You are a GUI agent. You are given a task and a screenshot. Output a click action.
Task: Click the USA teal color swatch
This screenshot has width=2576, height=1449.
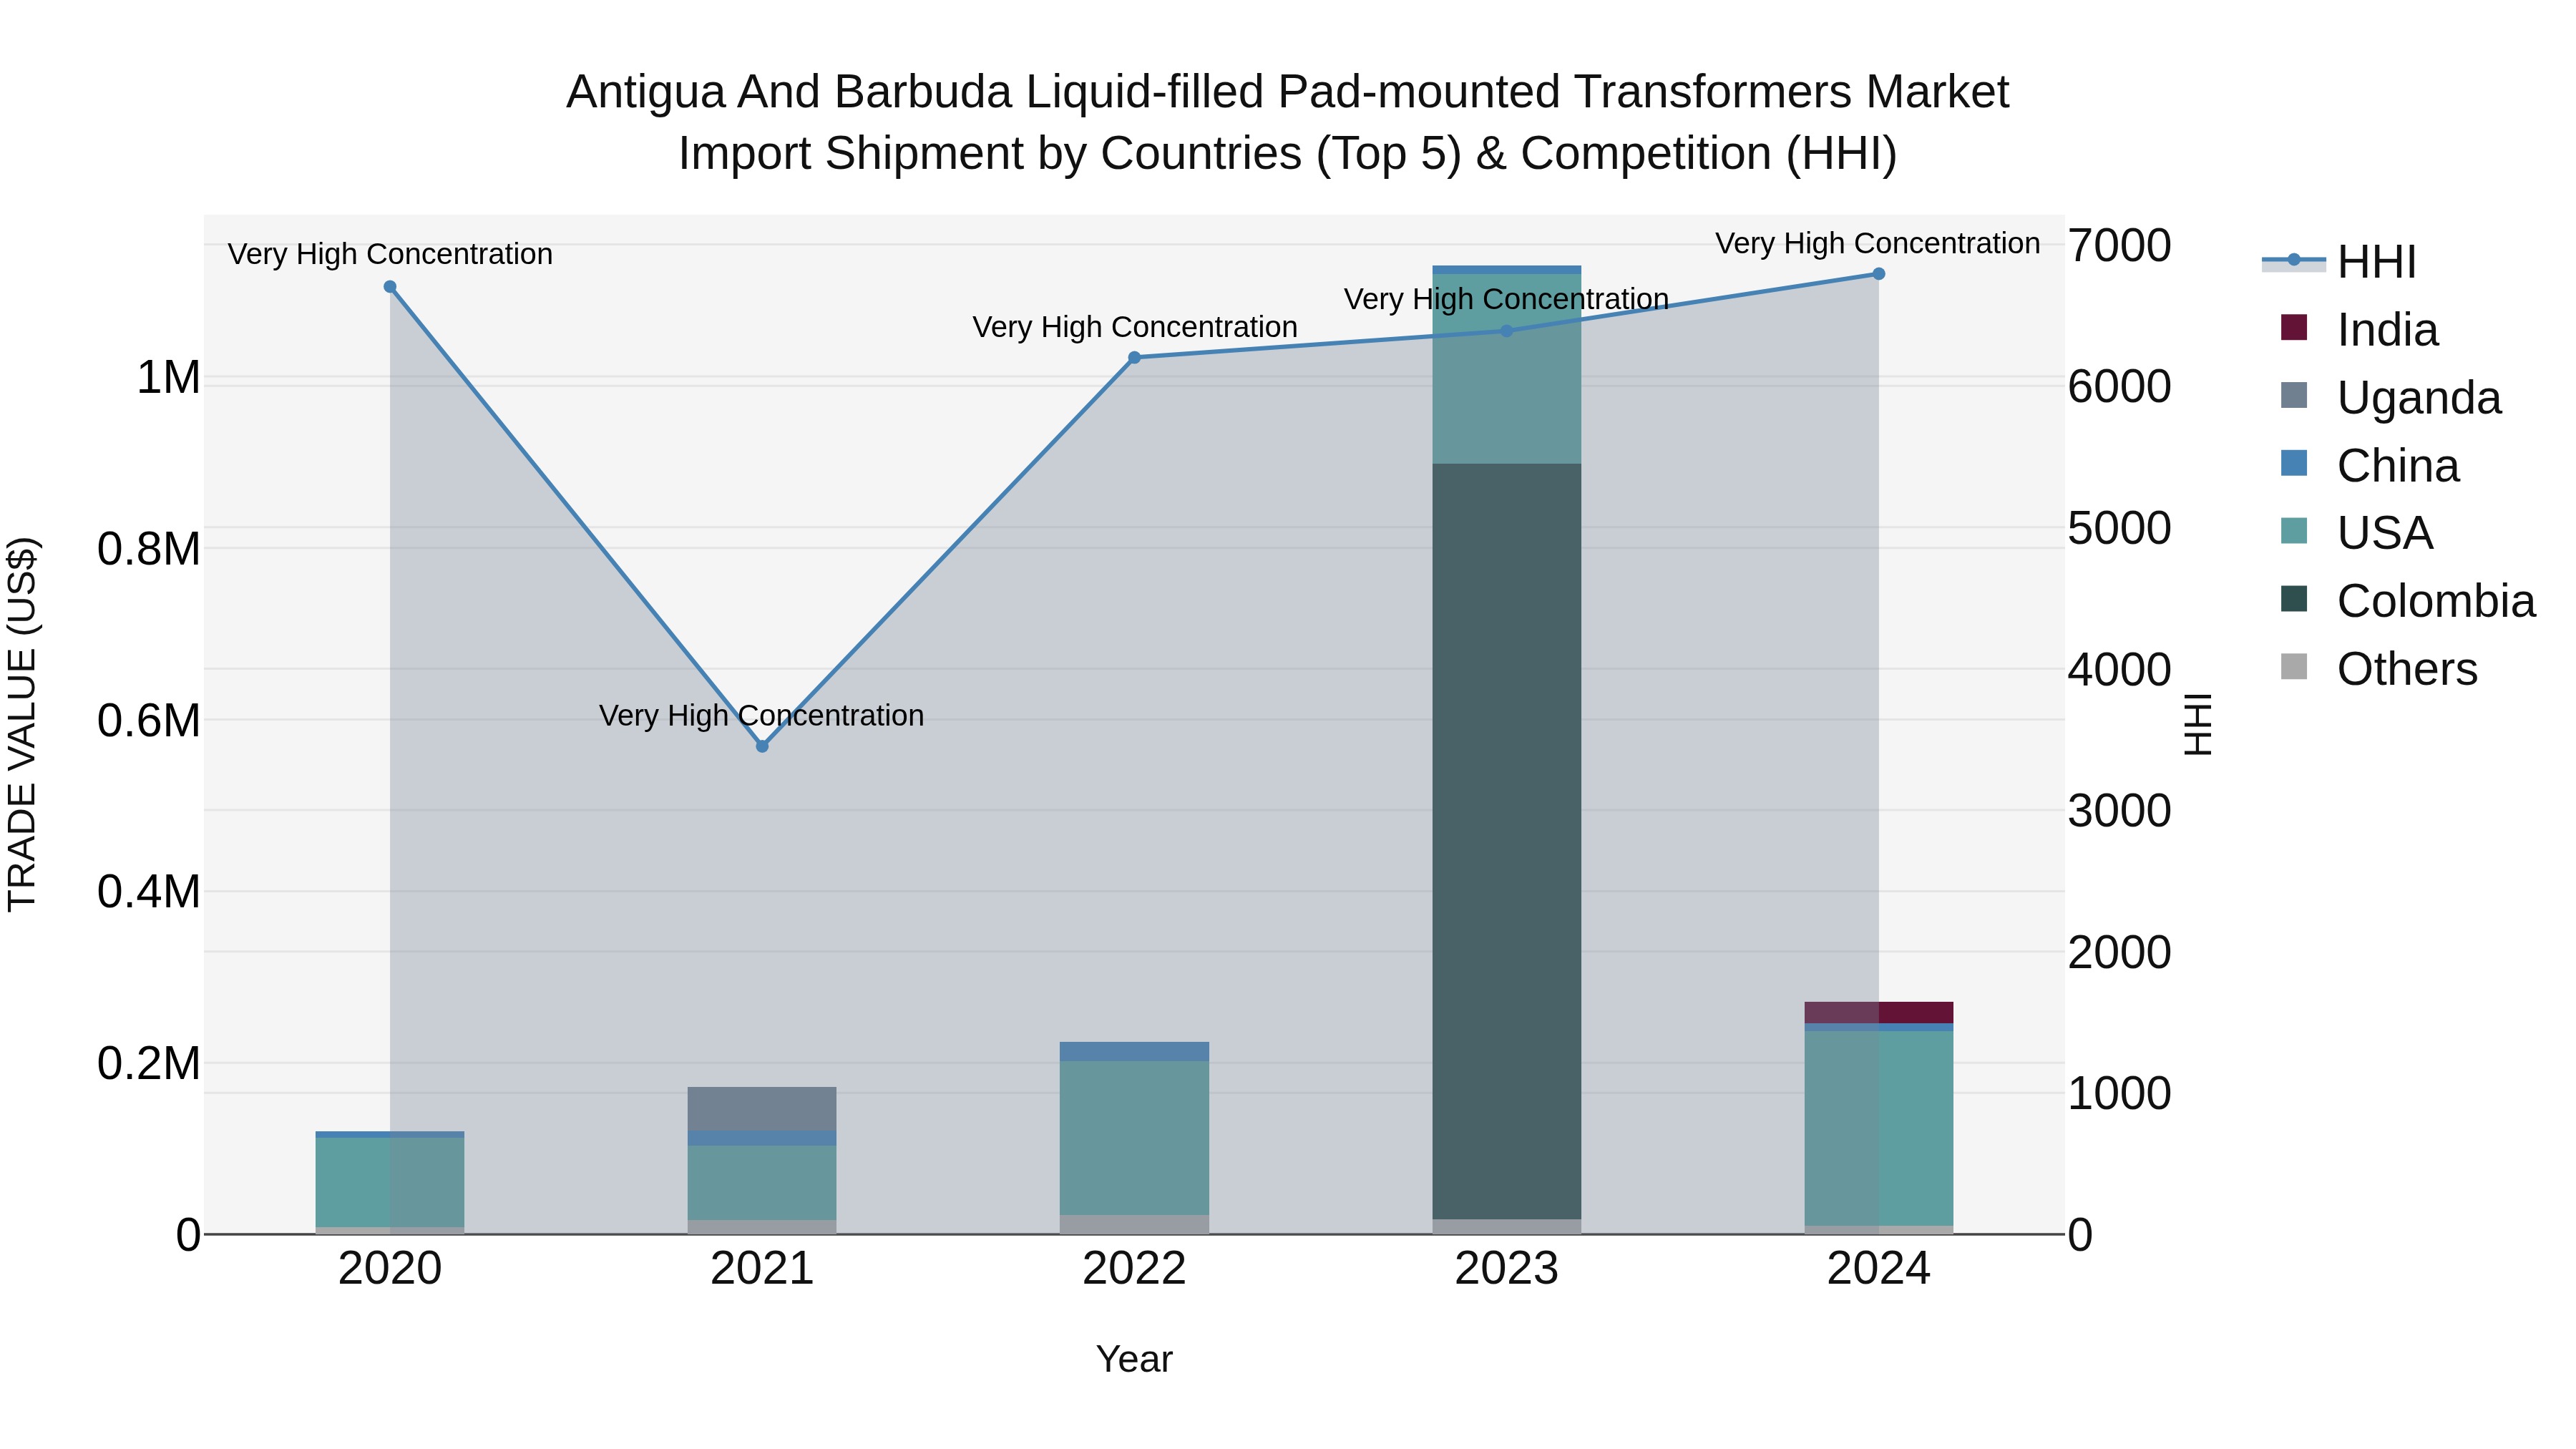[x=2294, y=530]
